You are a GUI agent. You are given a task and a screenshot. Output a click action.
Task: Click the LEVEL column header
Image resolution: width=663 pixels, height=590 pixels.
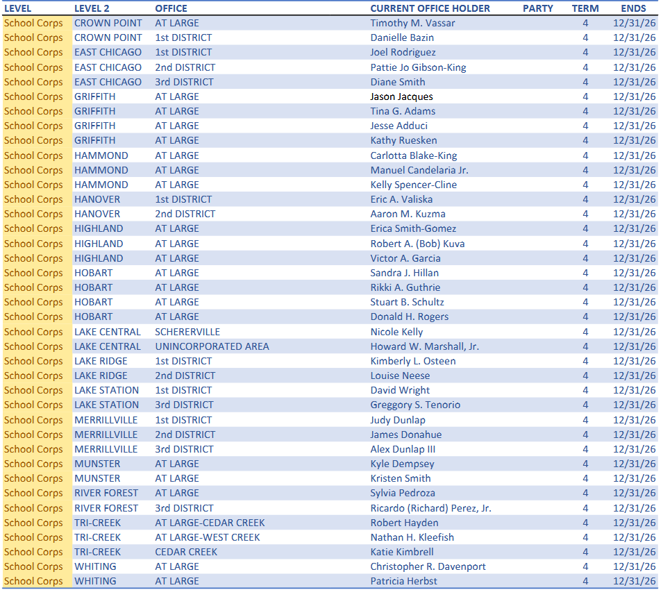pyautogui.click(x=17, y=8)
